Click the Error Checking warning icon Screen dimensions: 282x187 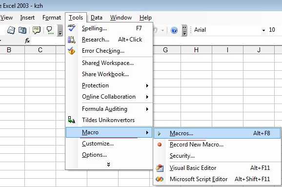point(72,51)
